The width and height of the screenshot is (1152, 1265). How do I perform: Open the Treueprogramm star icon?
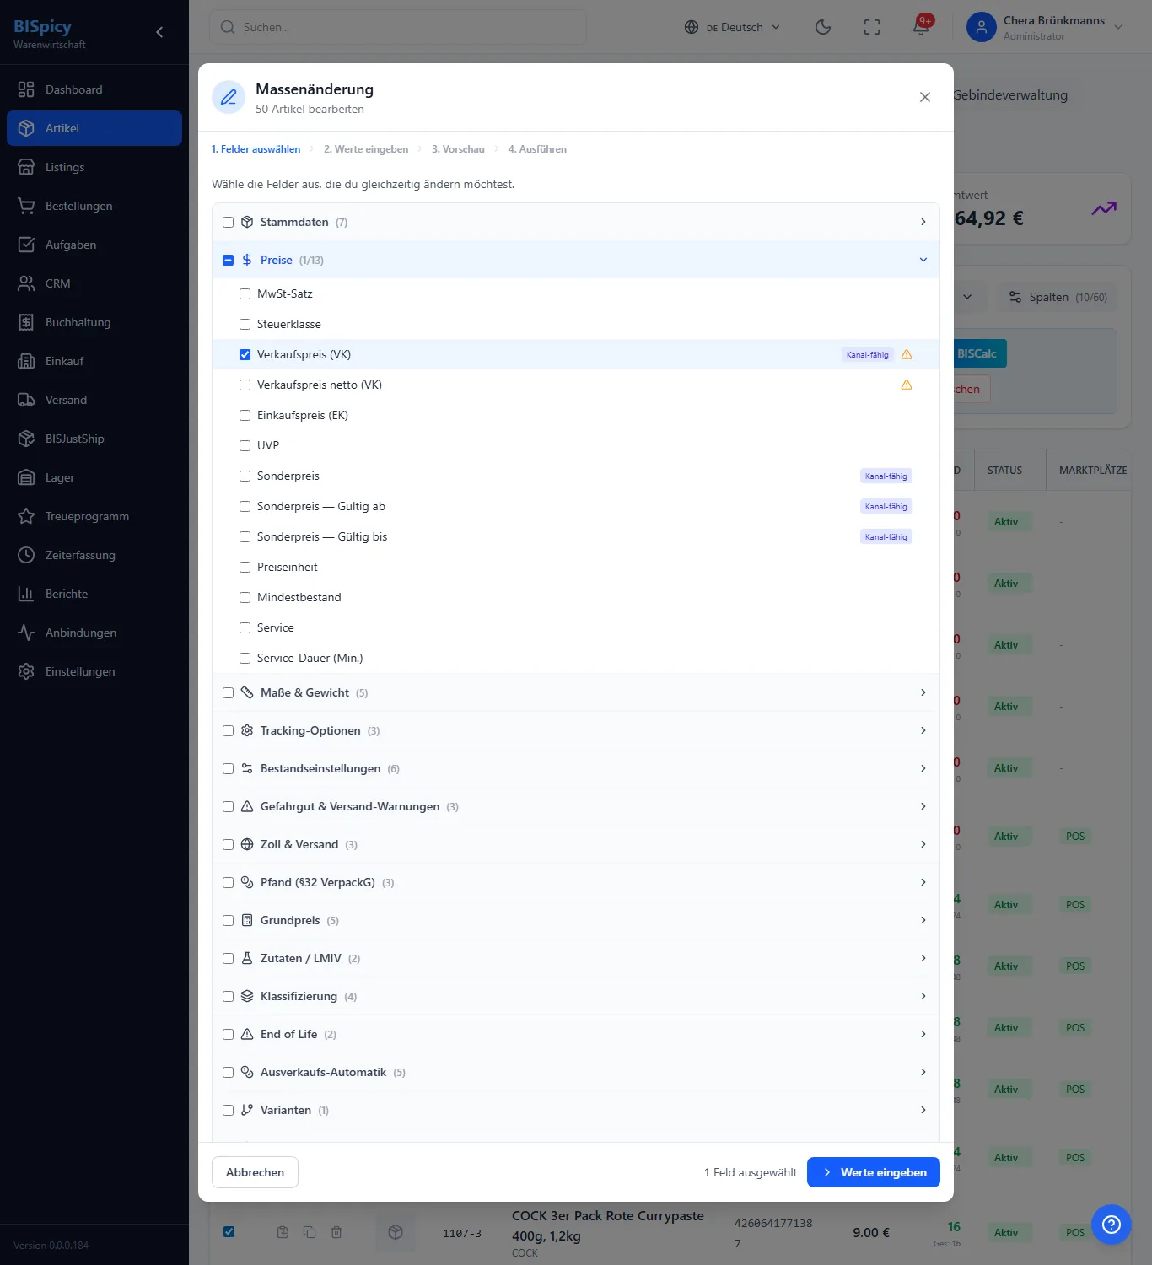click(26, 516)
